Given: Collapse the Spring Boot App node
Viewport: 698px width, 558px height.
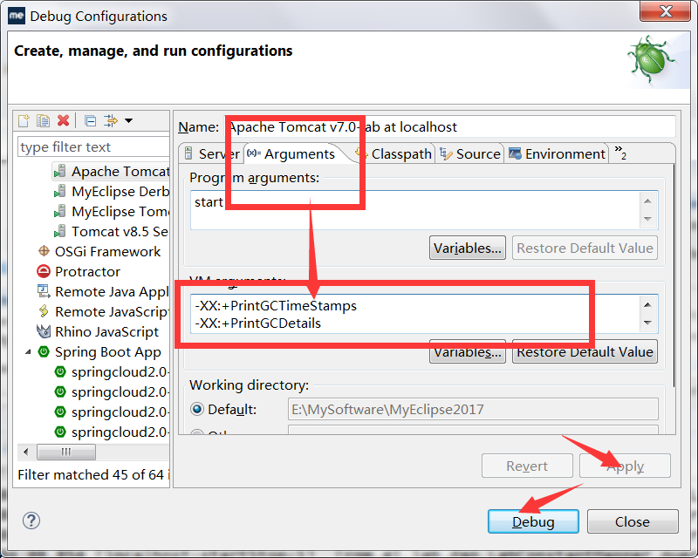Looking at the screenshot, I should [x=28, y=352].
